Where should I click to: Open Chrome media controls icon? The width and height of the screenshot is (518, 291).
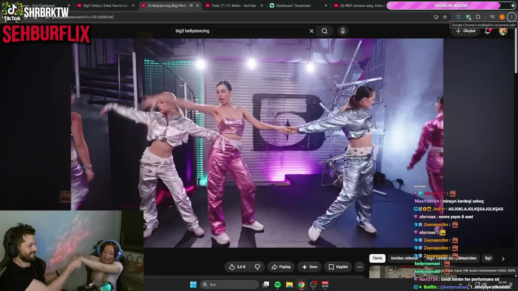(492, 17)
